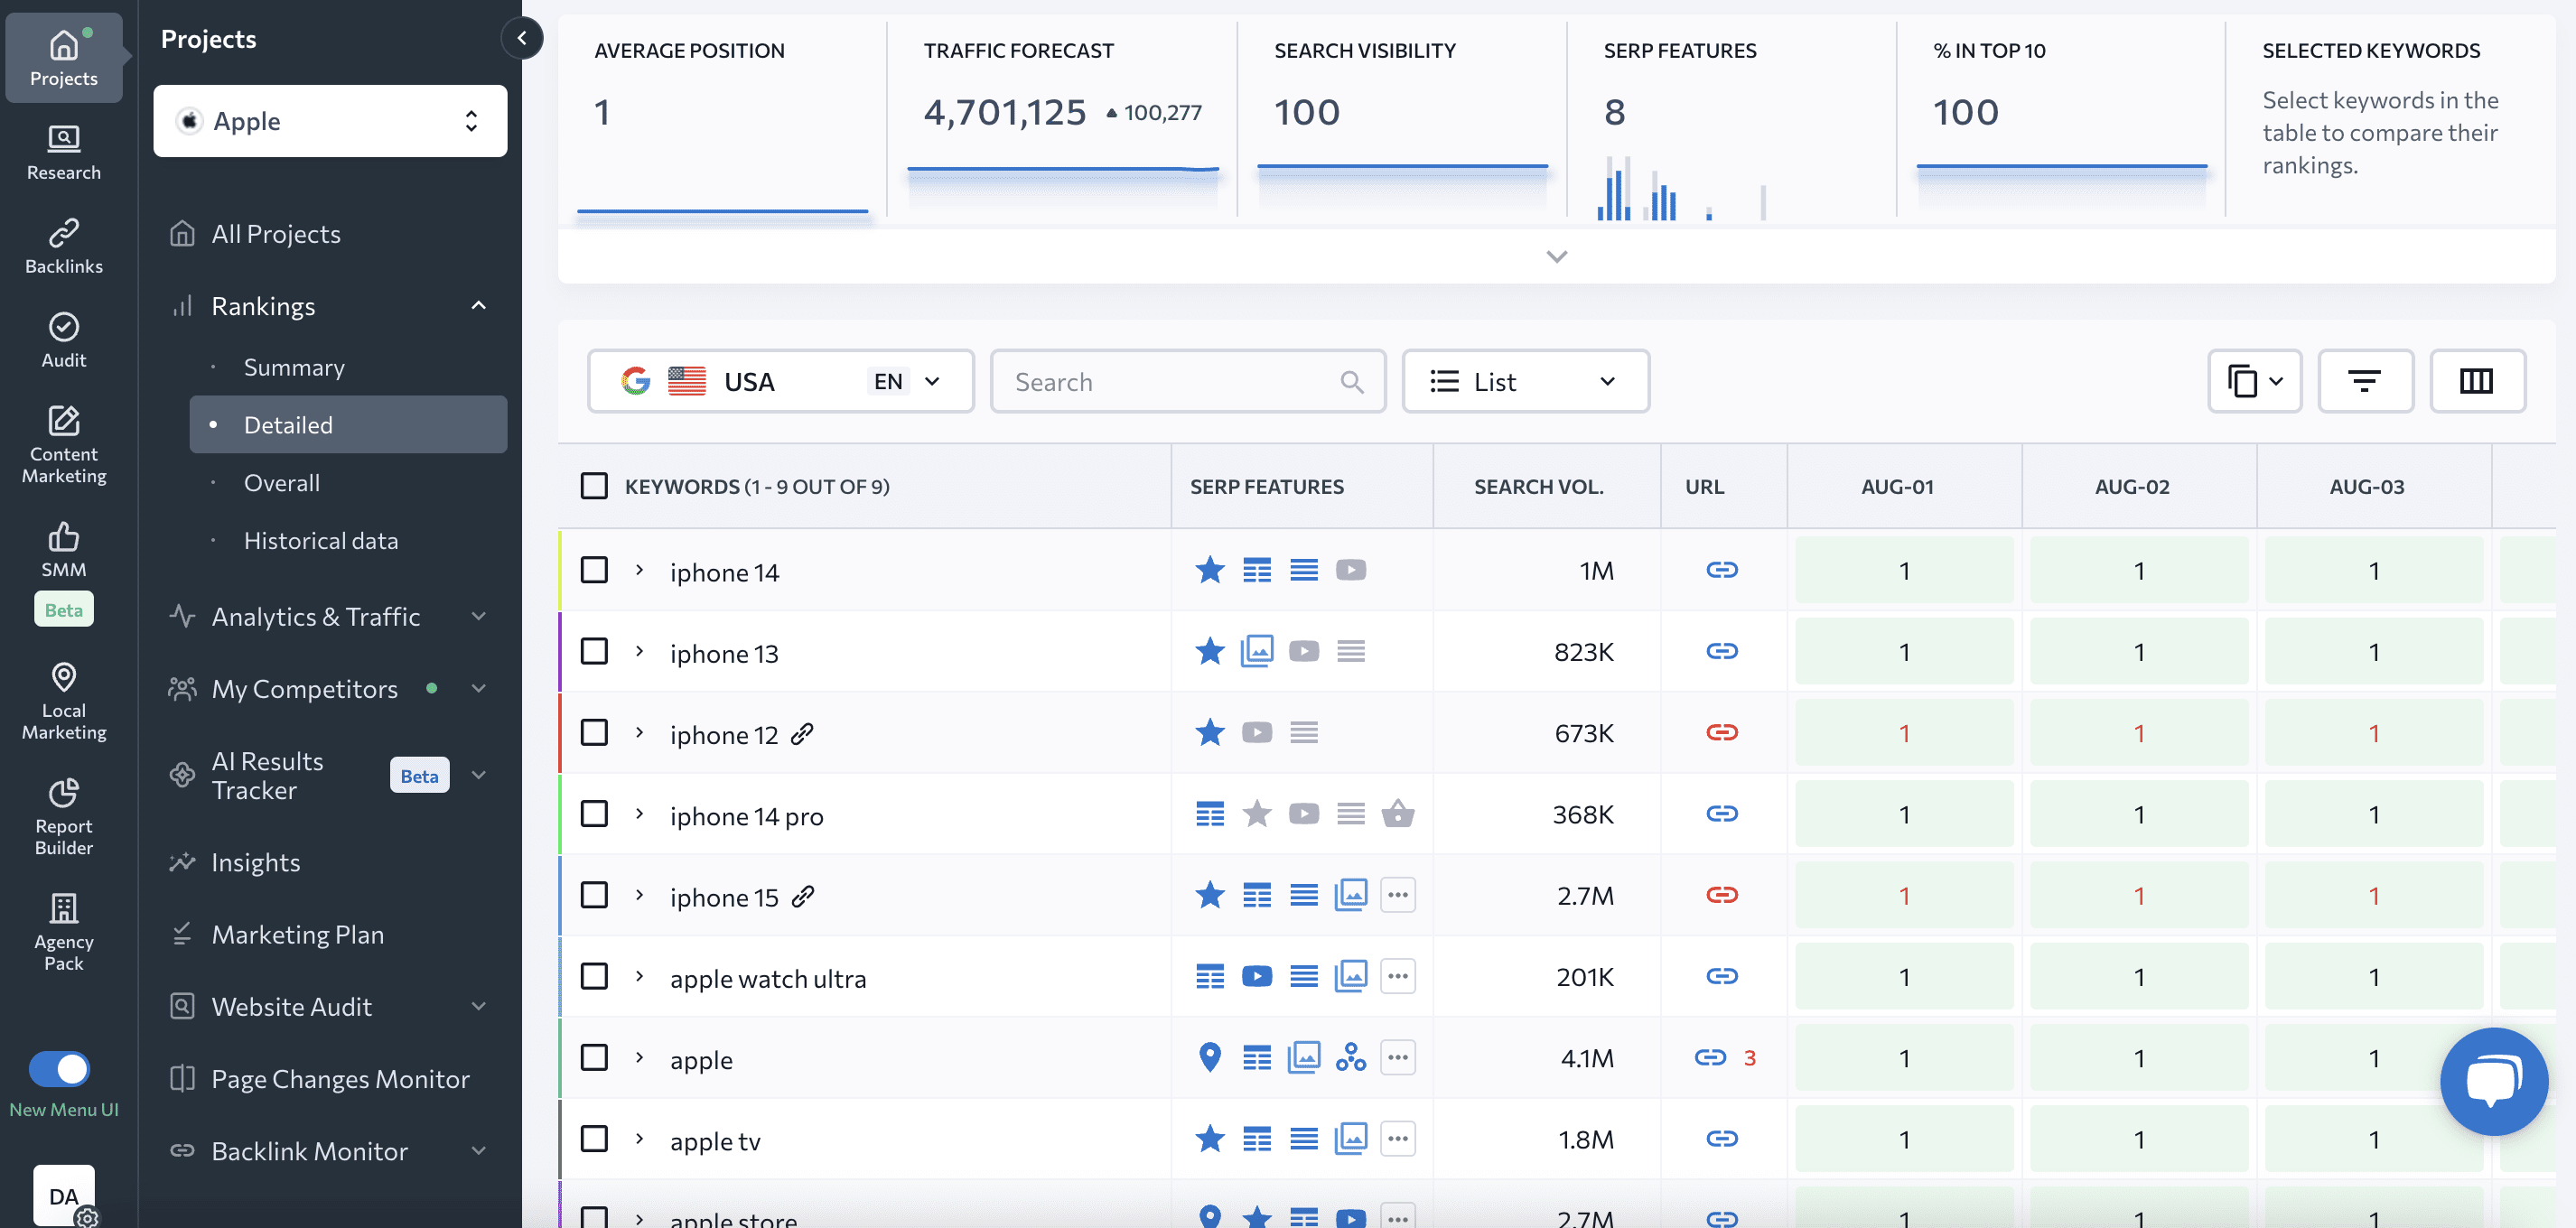Check the iphone 14 pro row checkbox
Viewport: 2576px width, 1228px height.
click(x=594, y=814)
